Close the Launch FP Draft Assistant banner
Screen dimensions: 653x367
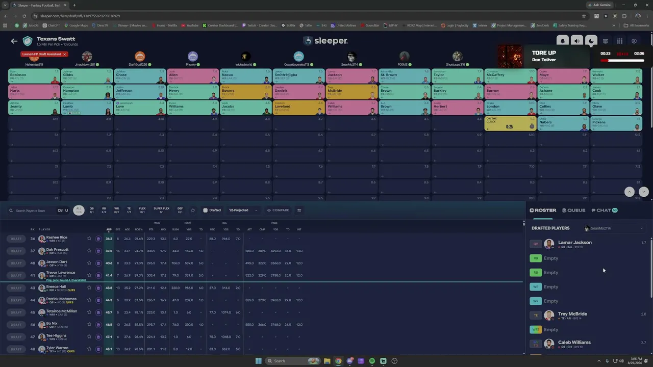click(64, 54)
